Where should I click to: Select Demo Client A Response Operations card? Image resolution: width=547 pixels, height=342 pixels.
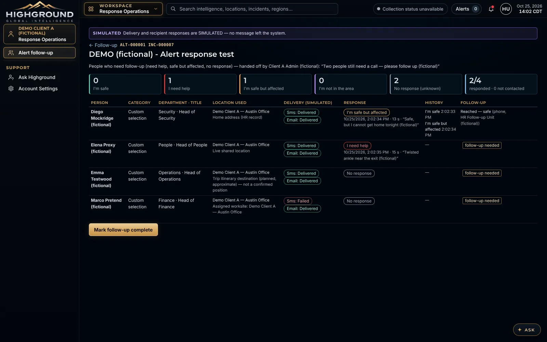(40, 34)
